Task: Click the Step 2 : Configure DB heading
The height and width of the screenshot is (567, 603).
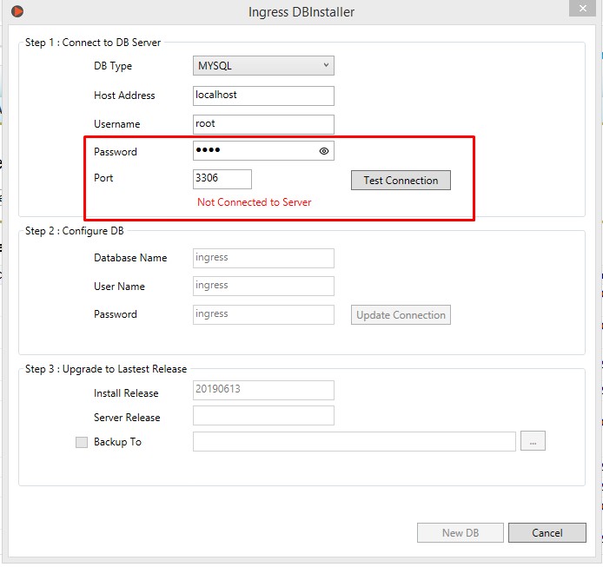Action: tap(75, 231)
